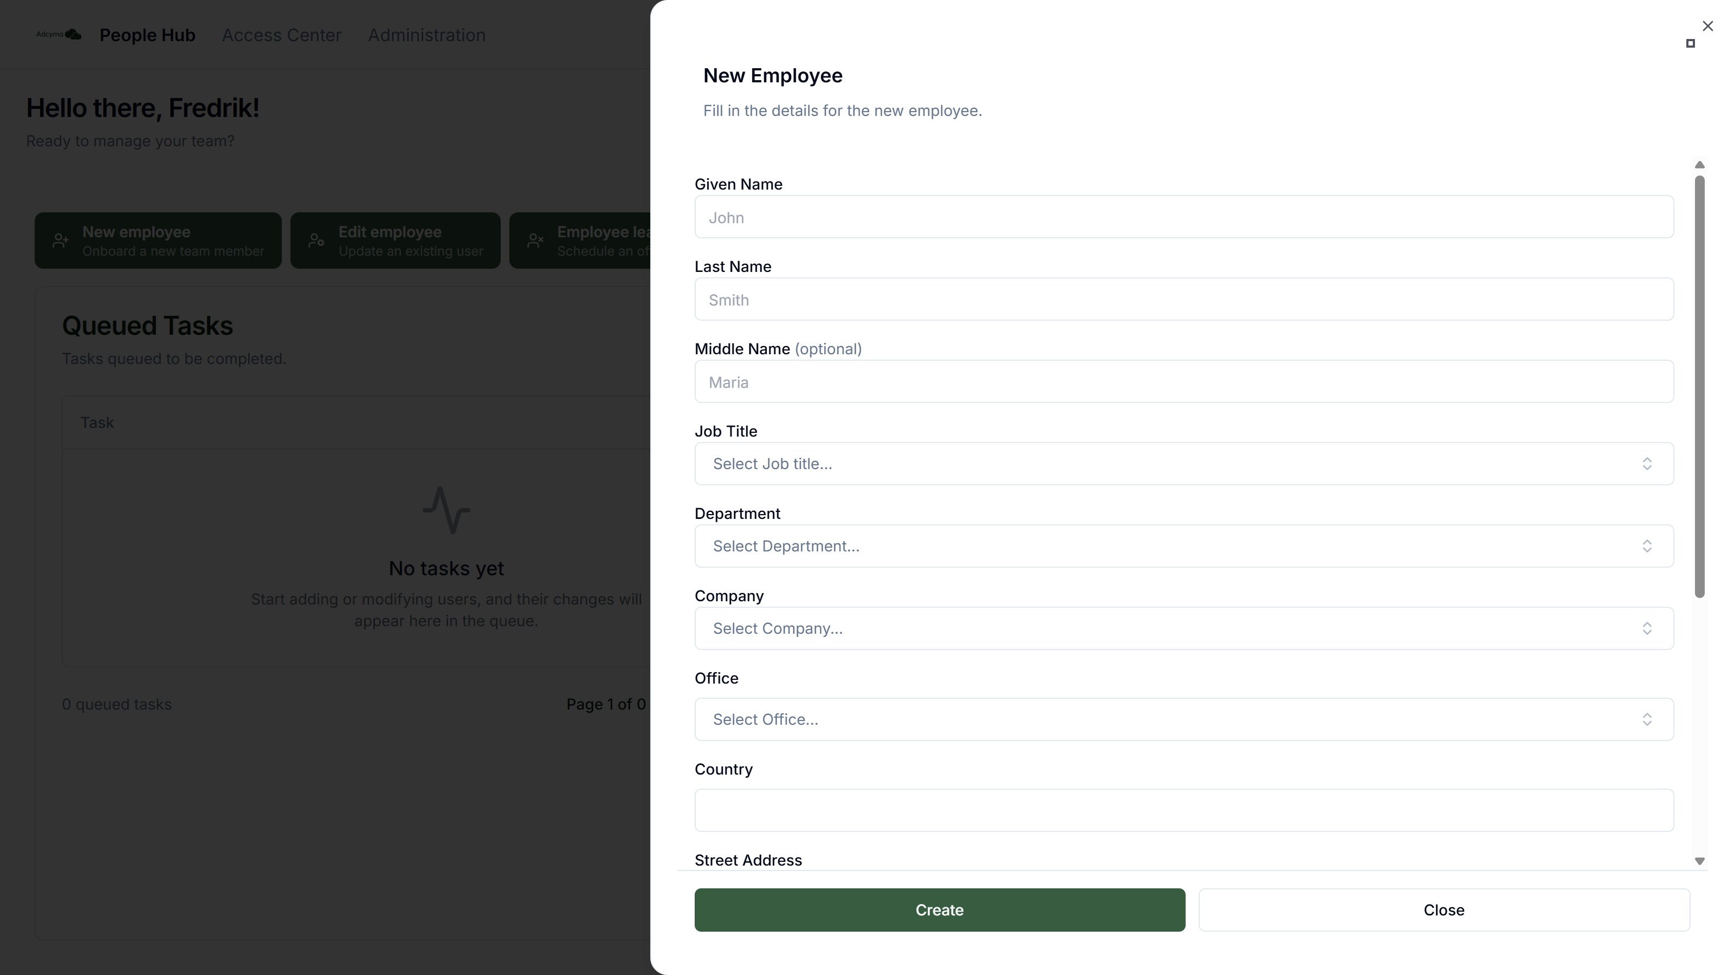Close the New Employee panel with X icon

[1708, 26]
